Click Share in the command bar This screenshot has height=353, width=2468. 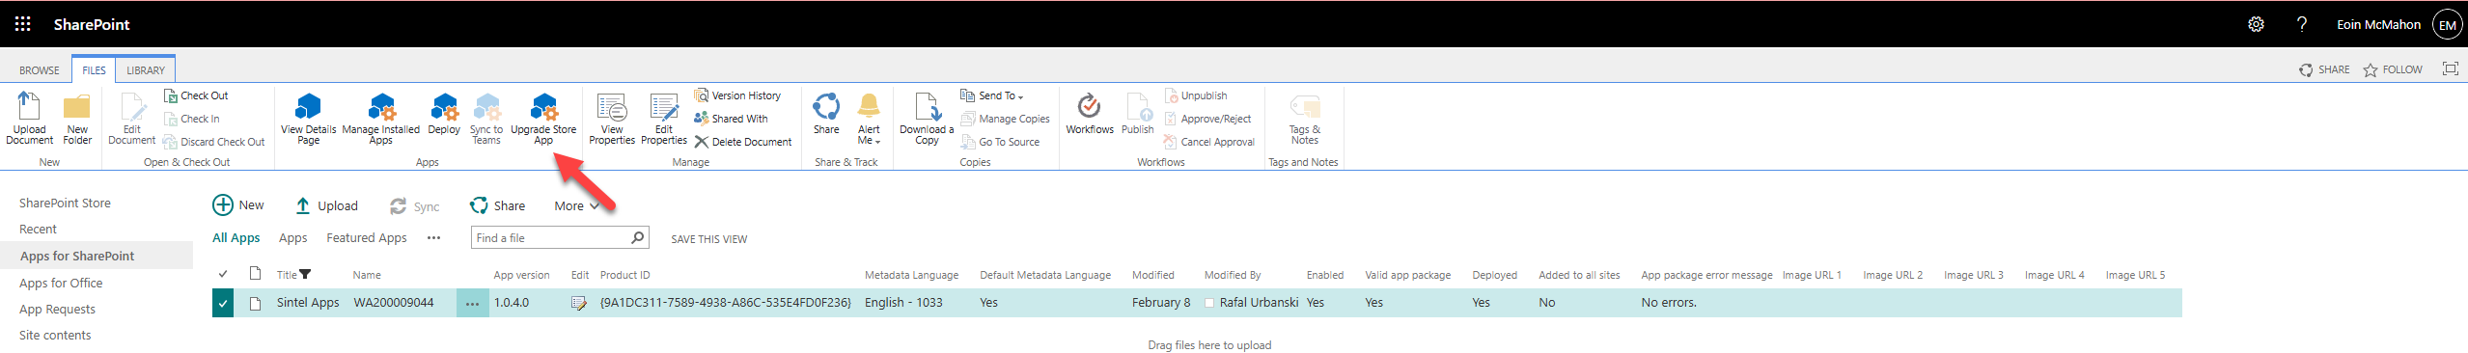coord(498,205)
